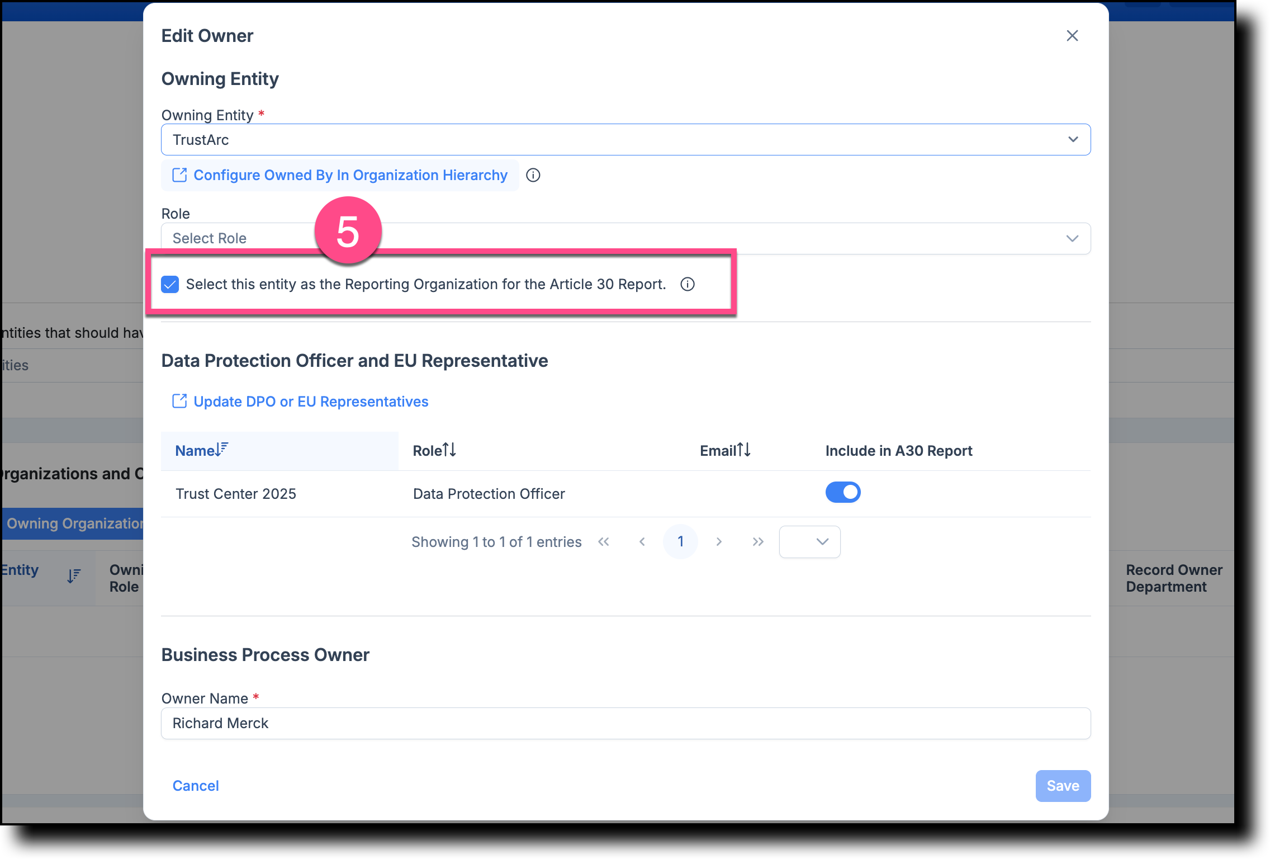
Task: Click the Save button
Action: click(x=1063, y=786)
